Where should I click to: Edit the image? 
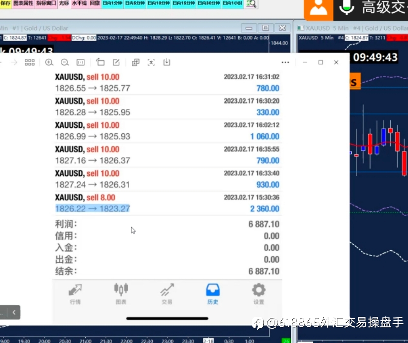[116, 62]
